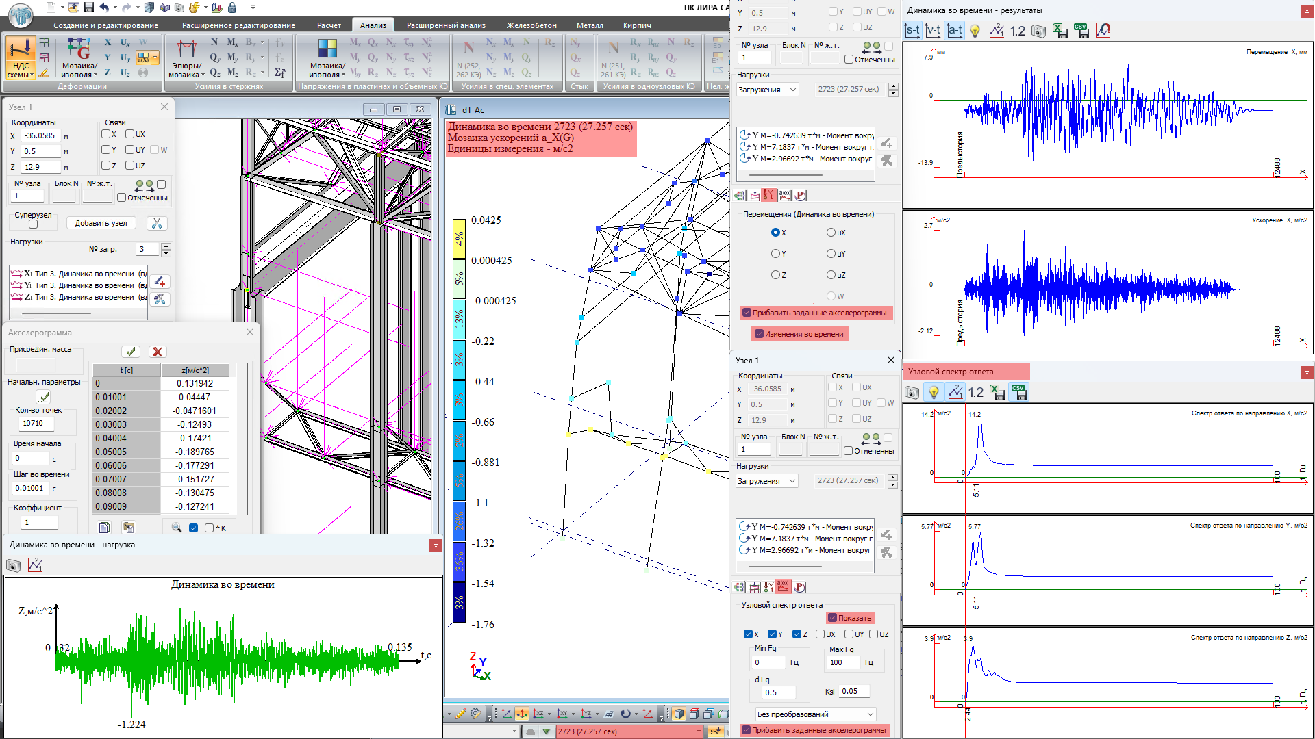Viewport: 1315px width, 739px height.
Task: Open the Мозаика/изополя deformation tool
Action: tap(79, 59)
